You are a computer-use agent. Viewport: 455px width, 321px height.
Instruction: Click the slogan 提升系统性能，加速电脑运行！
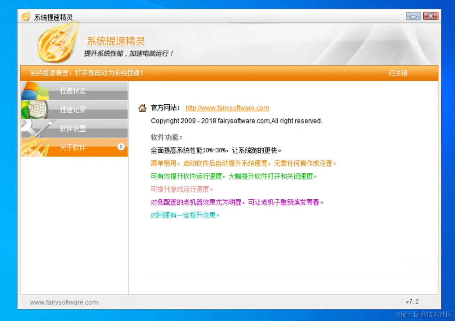click(129, 53)
